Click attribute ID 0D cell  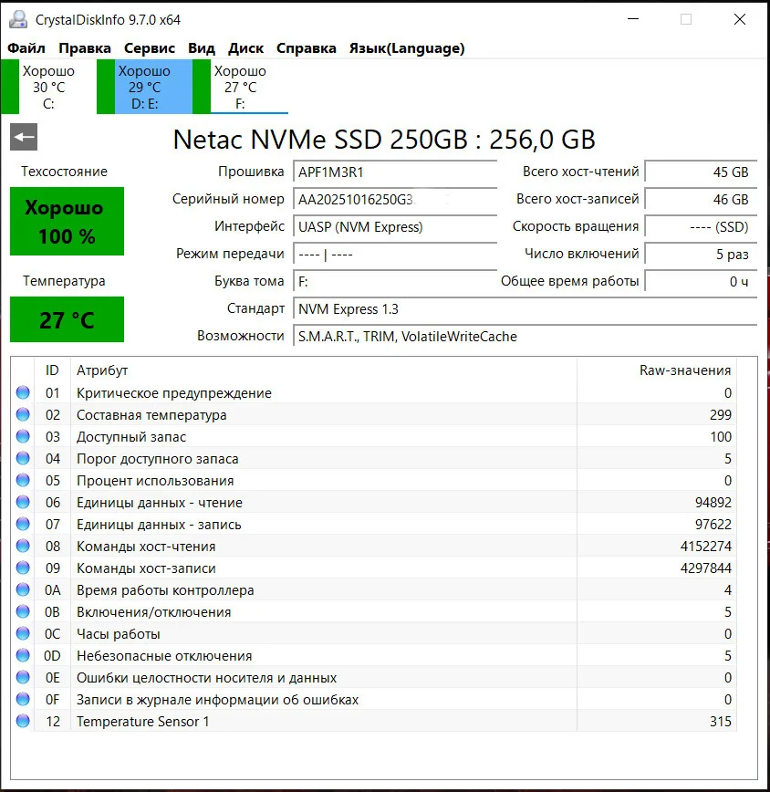[x=53, y=655]
